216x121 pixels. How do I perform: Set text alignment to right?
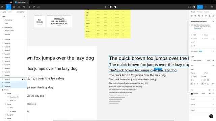[x=197, y=84]
